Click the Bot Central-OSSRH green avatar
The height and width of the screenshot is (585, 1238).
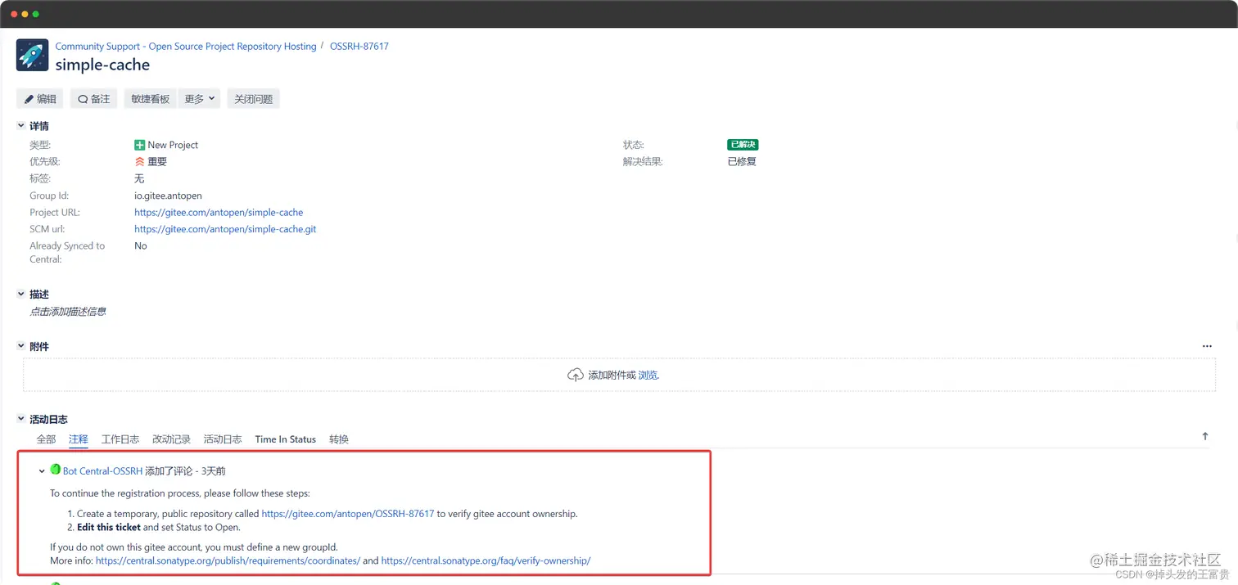[56, 470]
